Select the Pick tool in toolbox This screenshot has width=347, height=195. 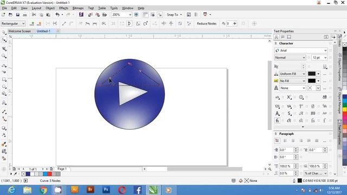tap(4, 32)
